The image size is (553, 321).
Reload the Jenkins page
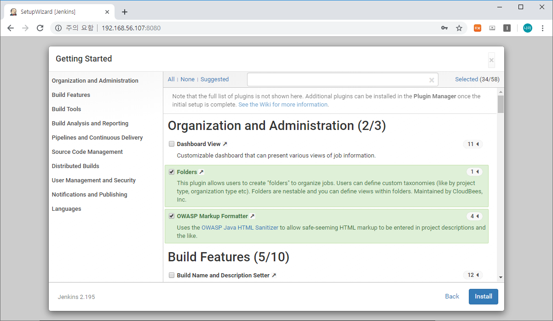click(x=40, y=28)
